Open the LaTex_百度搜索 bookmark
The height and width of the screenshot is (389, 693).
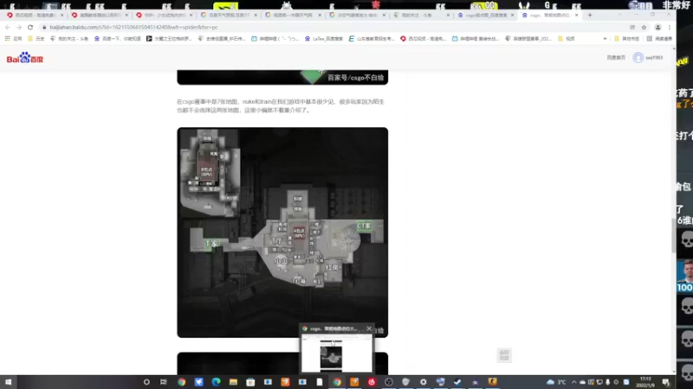pos(323,39)
